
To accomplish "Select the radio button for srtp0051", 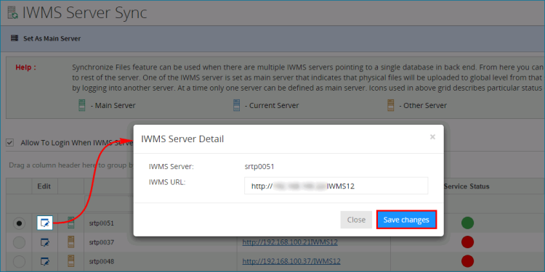I will click(x=19, y=223).
